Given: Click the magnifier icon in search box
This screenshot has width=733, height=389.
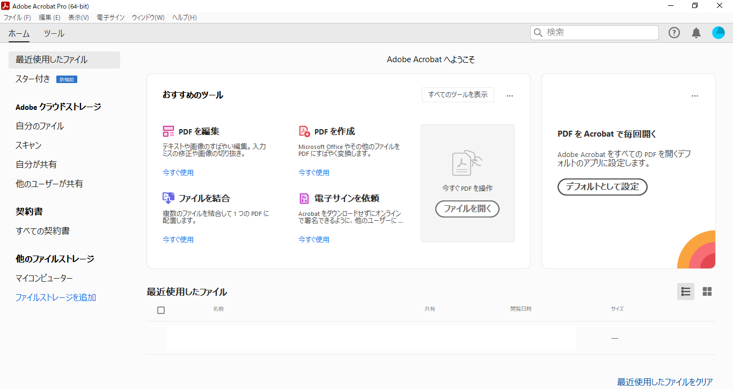Looking at the screenshot, I should (x=538, y=33).
